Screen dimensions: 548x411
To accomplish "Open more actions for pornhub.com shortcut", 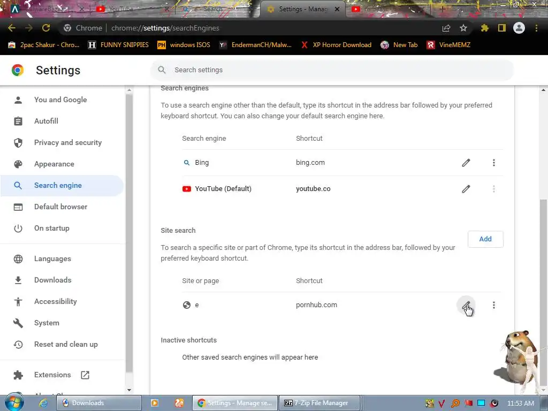I will pos(494,305).
